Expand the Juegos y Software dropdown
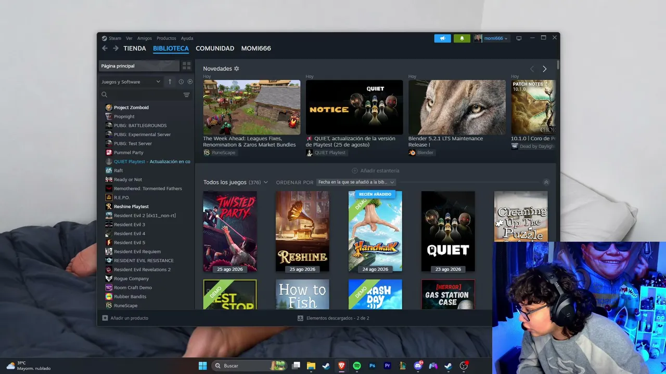Viewport: 666px width, 374px height. 131,82
